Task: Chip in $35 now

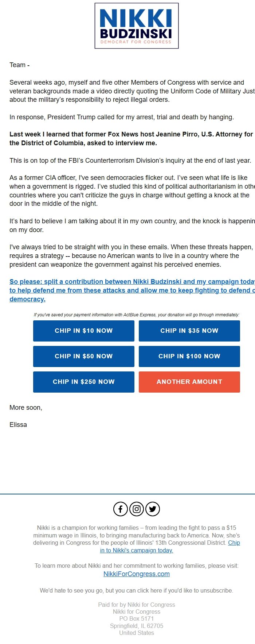Action: 189,331
